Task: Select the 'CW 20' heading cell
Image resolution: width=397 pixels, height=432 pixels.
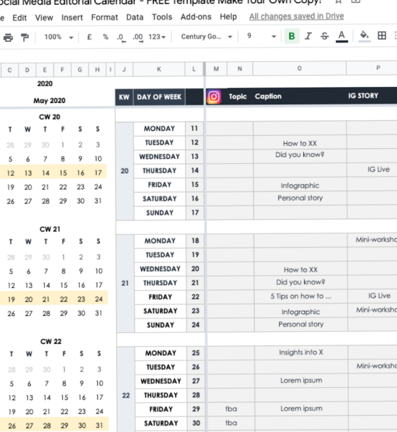Action: [50, 117]
